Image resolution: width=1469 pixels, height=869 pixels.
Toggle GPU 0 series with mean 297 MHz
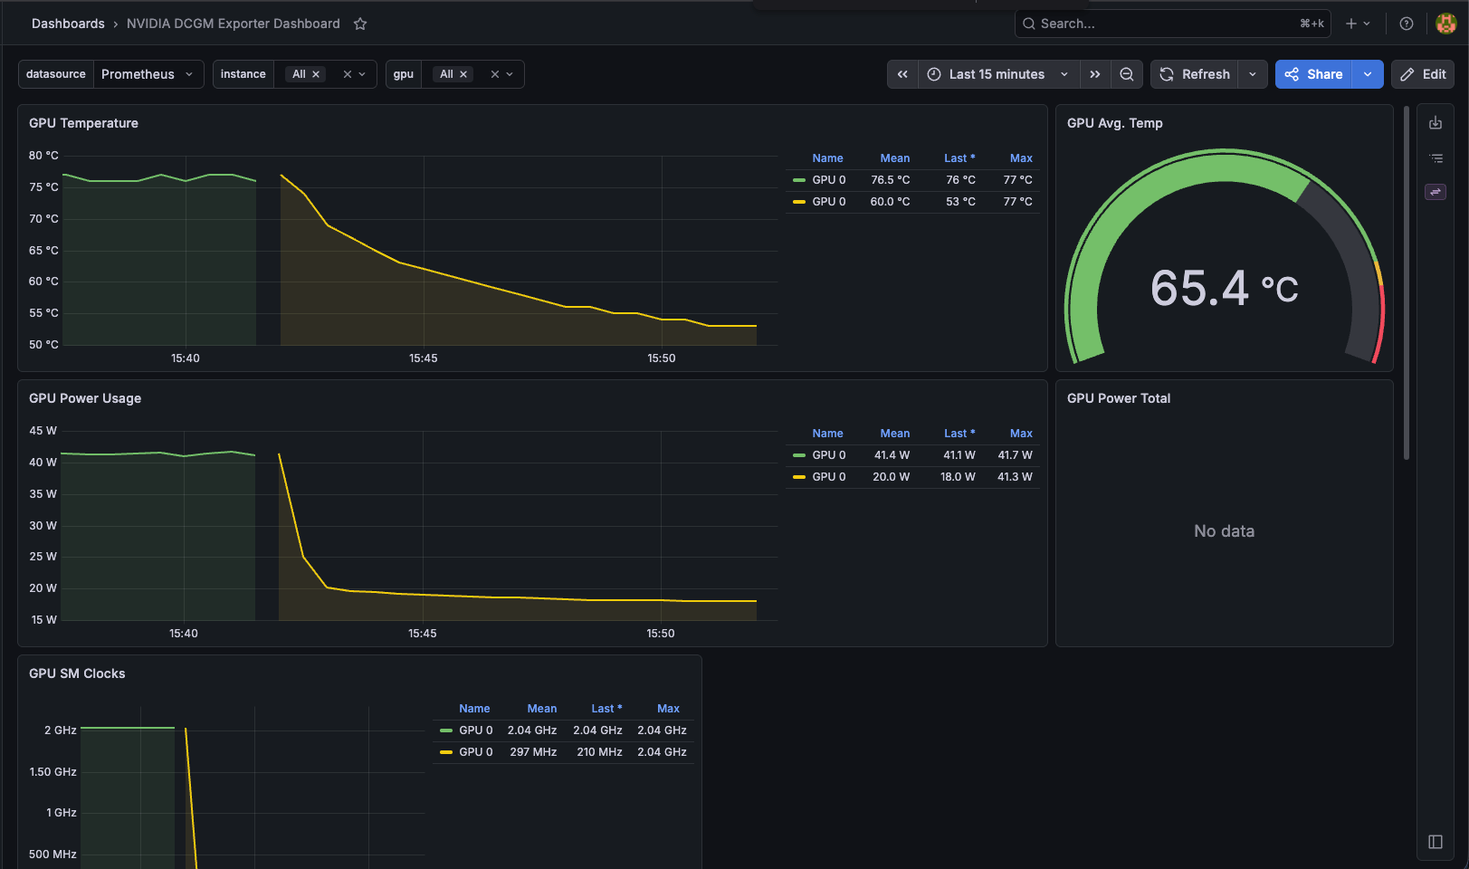click(x=476, y=752)
